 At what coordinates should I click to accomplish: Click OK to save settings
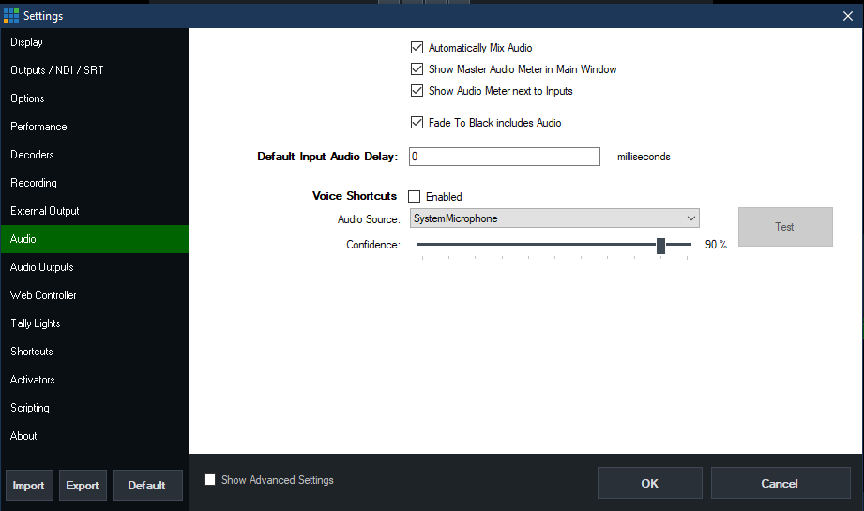pyautogui.click(x=649, y=484)
